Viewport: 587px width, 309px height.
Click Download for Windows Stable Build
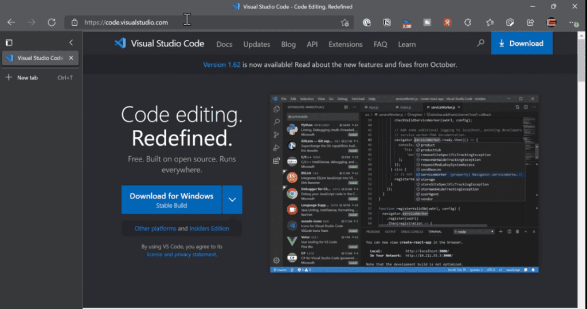point(171,200)
